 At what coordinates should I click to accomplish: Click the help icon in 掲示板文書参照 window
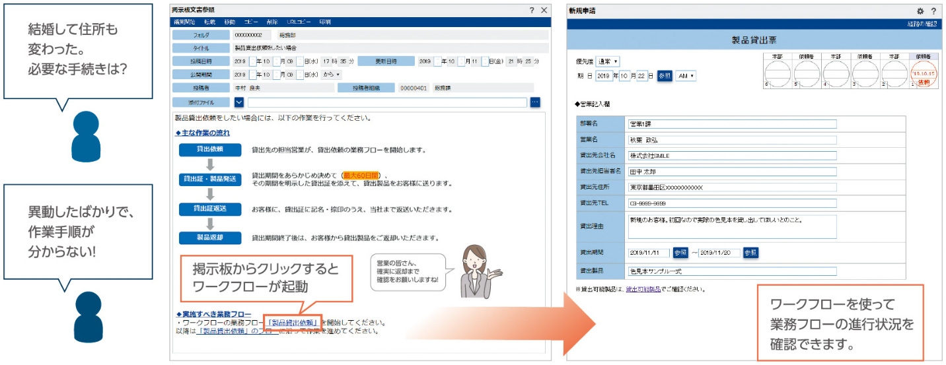(x=532, y=11)
